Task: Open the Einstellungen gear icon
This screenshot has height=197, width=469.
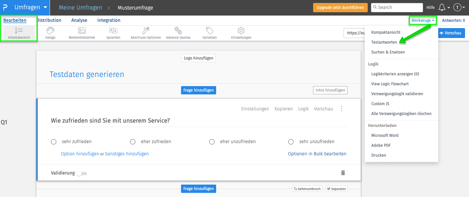Action: pyautogui.click(x=241, y=31)
